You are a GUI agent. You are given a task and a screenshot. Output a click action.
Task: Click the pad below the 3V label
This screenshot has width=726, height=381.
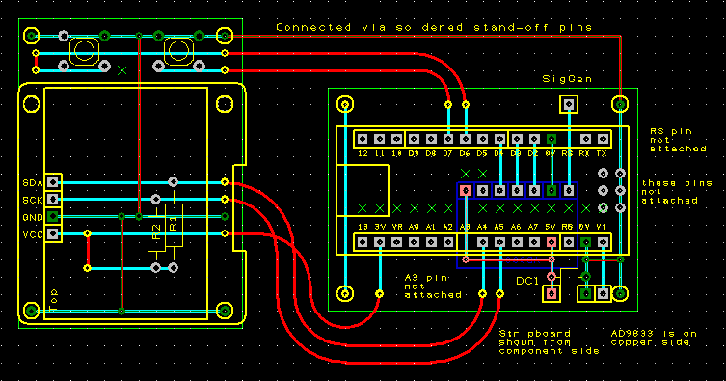pos(380,242)
